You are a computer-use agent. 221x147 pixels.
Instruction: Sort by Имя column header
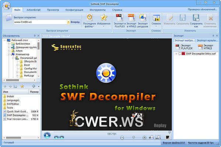(15, 92)
